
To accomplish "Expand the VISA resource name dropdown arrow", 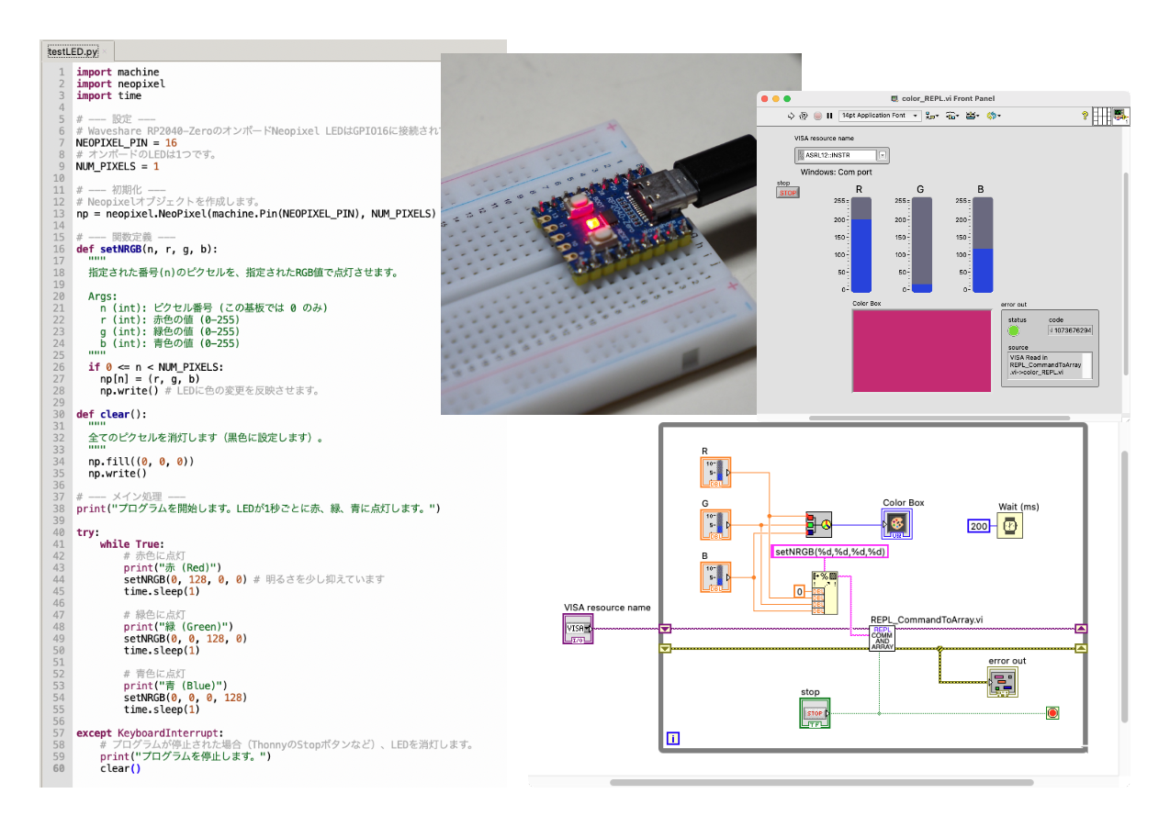I will (883, 155).
